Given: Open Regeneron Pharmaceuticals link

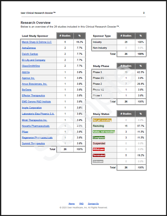Looking at the screenshot, I should click(37, 137).
